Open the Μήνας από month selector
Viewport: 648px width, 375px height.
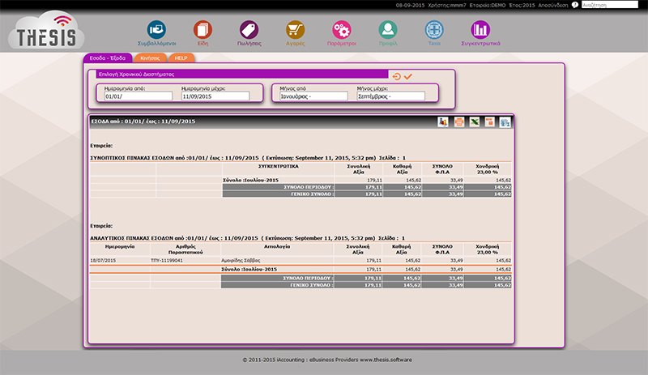click(x=313, y=96)
